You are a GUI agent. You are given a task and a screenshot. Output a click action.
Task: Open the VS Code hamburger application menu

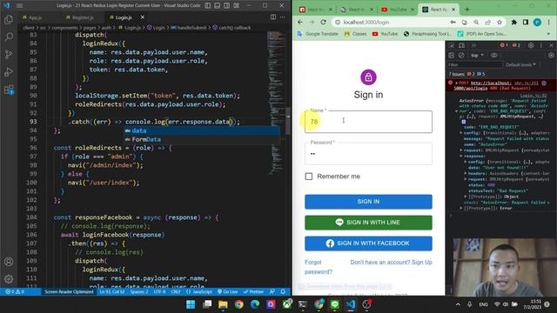(19, 5)
